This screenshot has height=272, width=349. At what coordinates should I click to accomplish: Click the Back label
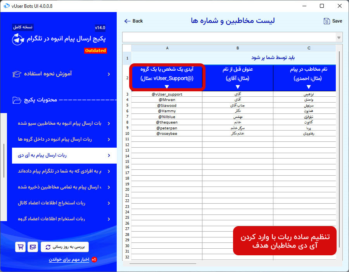tap(138, 21)
